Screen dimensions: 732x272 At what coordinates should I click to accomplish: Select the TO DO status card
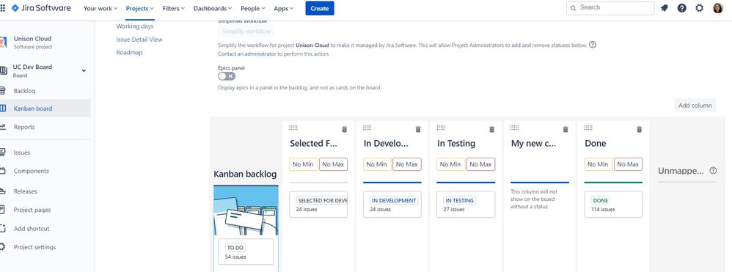point(246,251)
